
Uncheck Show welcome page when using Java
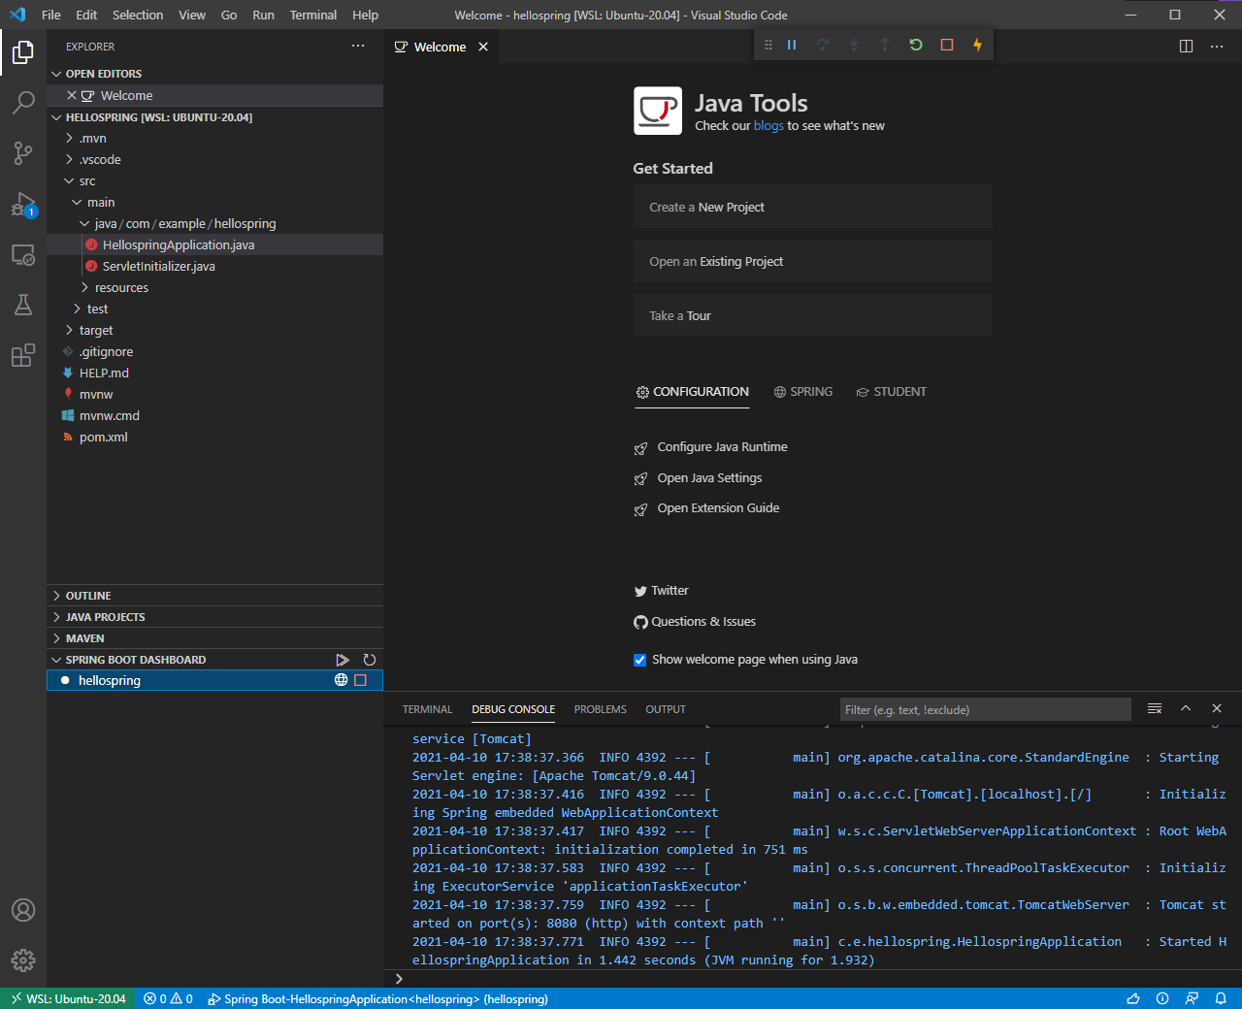point(639,660)
